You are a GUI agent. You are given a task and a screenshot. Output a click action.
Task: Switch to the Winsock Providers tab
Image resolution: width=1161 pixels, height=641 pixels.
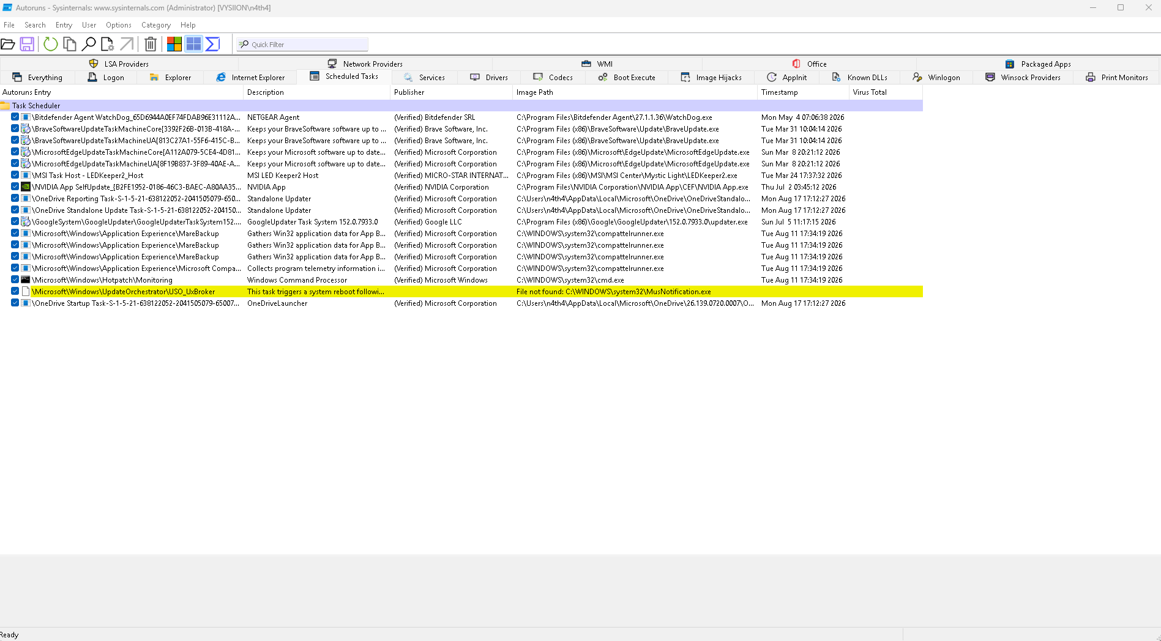[x=1023, y=78]
